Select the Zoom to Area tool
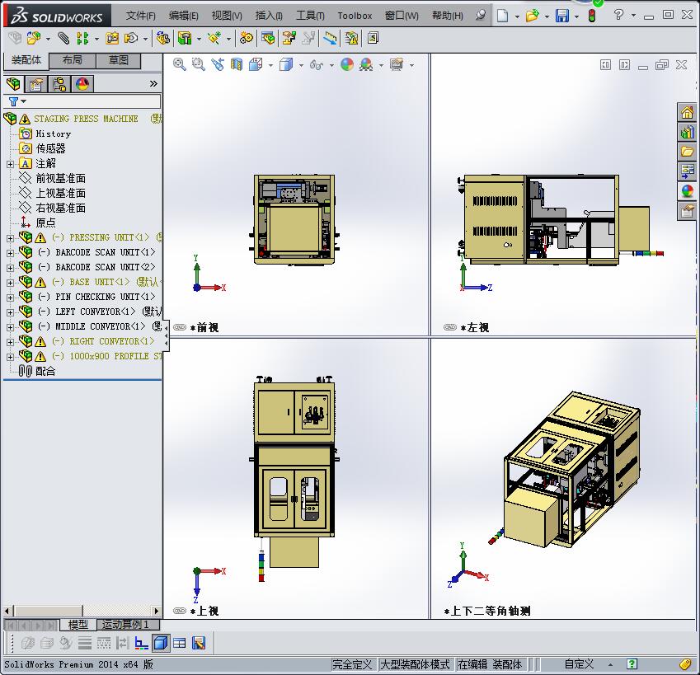This screenshot has height=675, width=700. (198, 64)
